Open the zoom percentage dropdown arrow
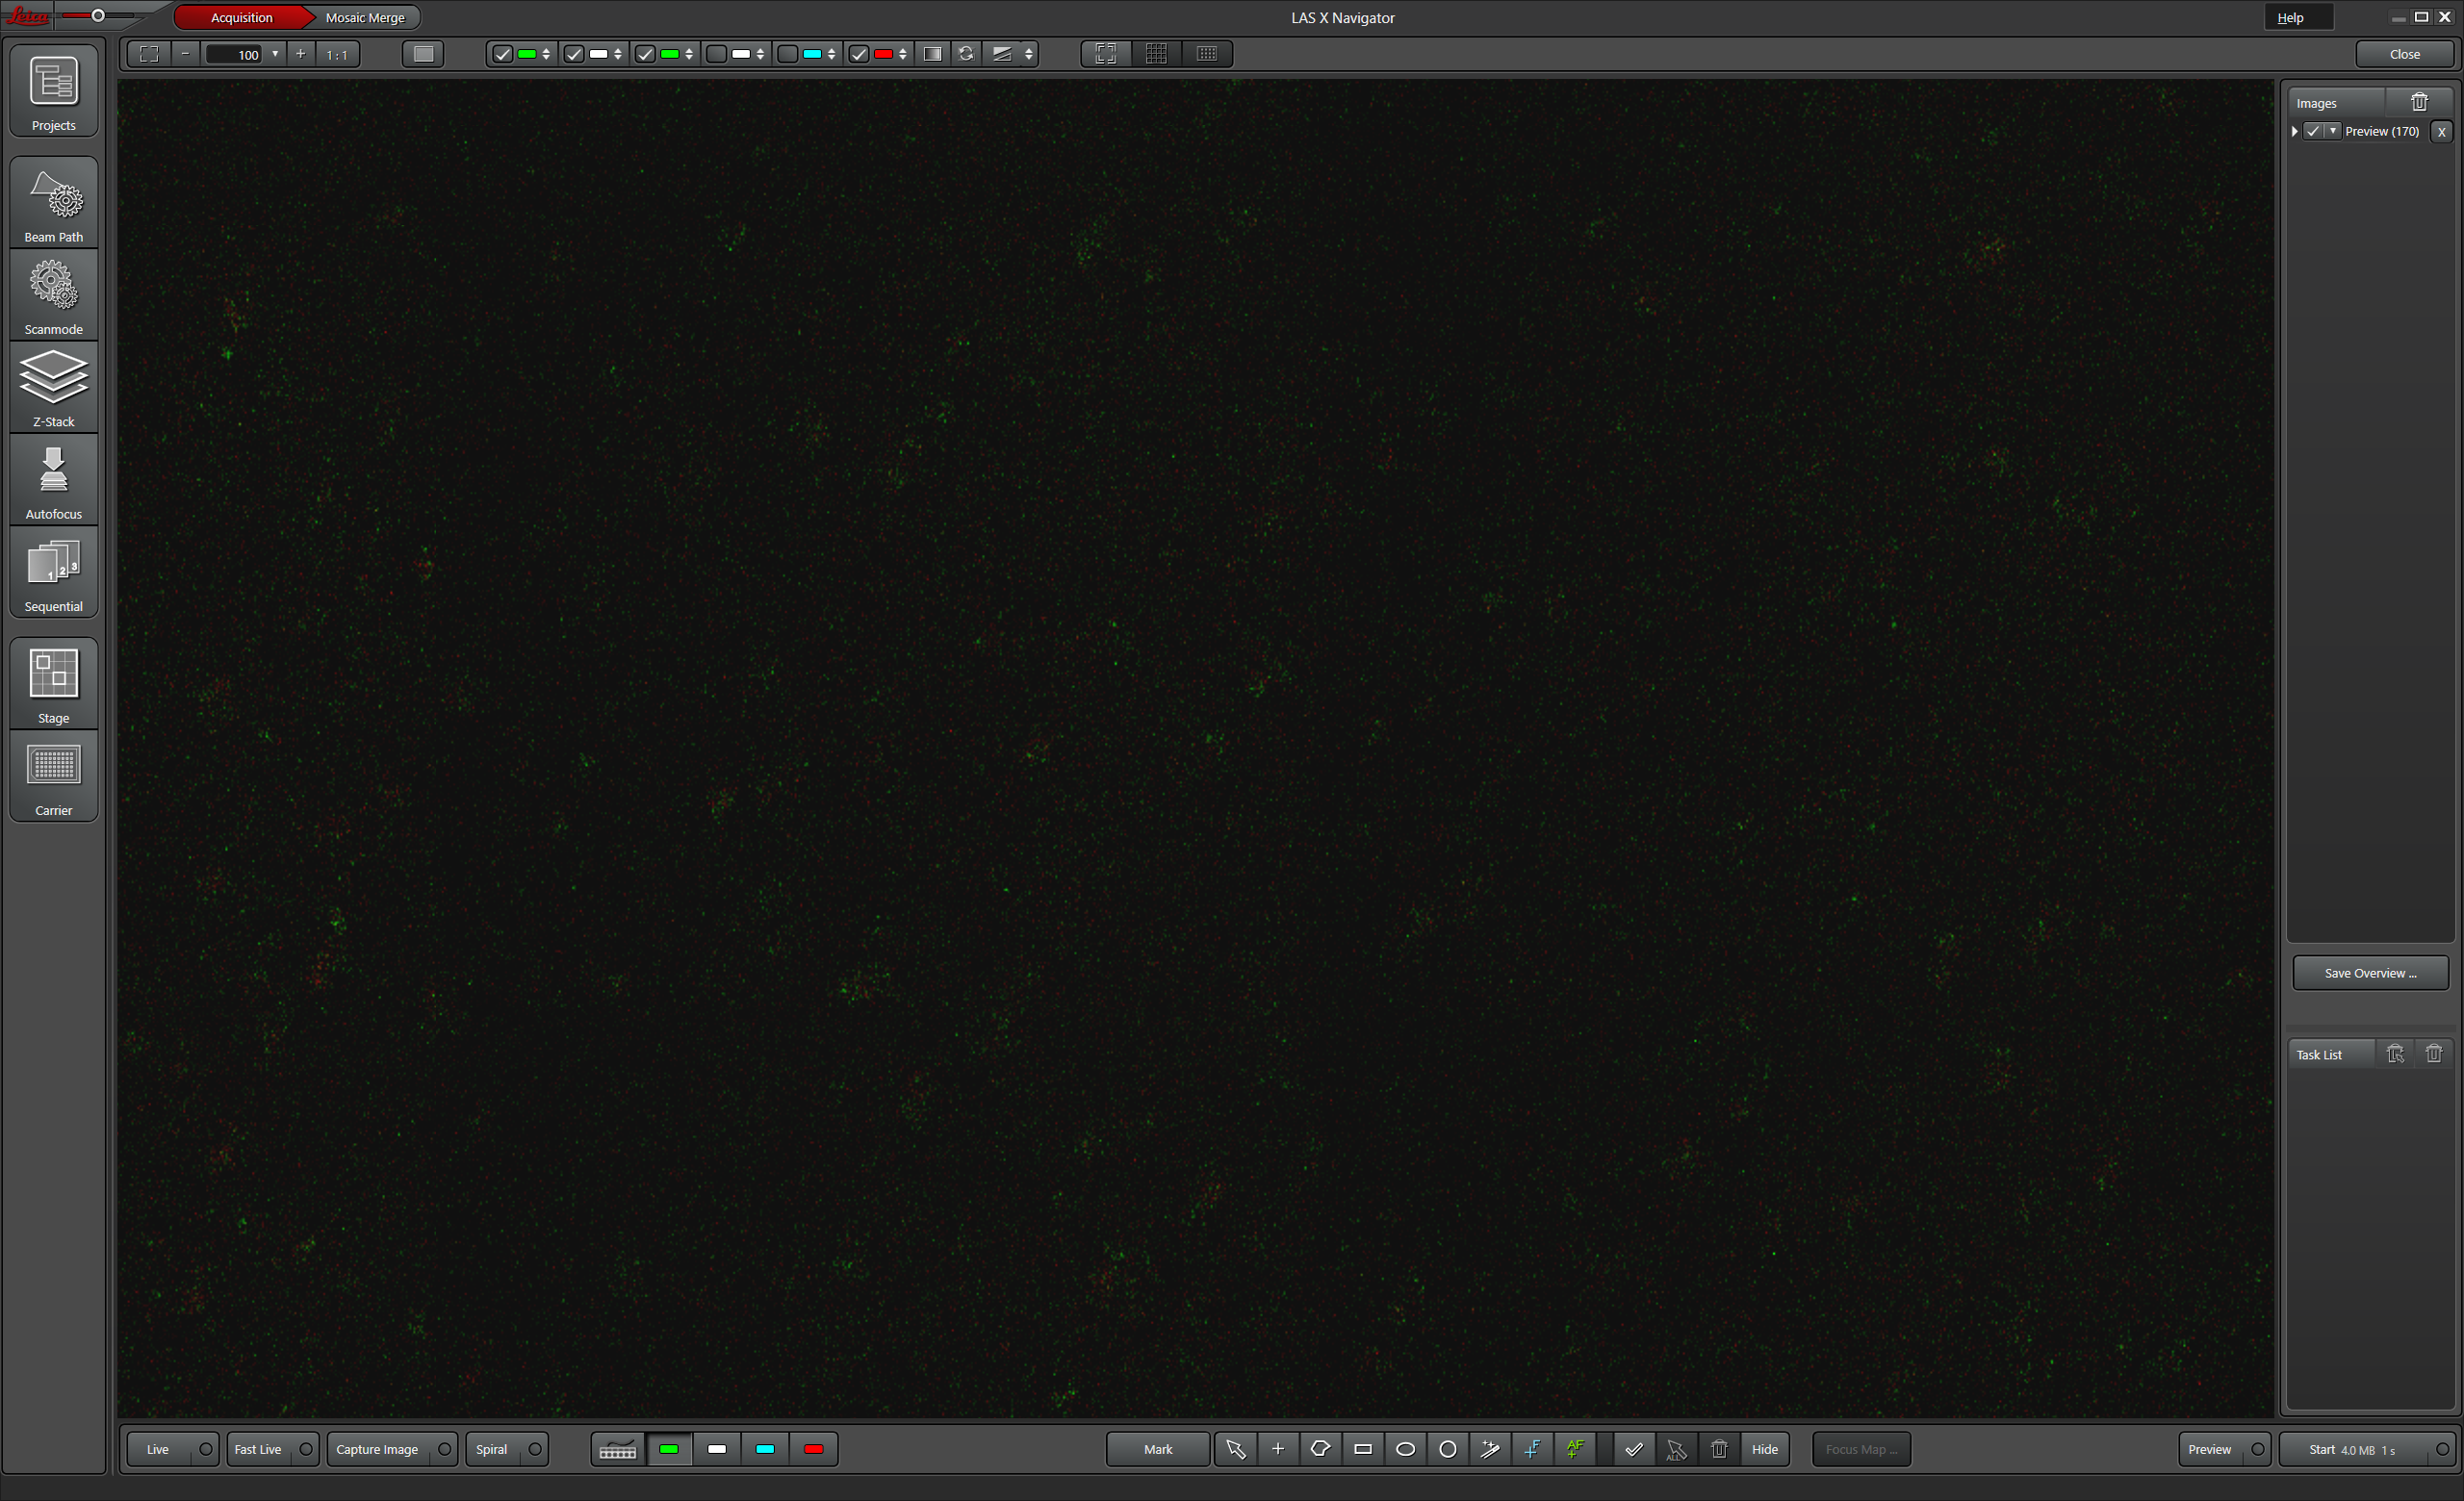The image size is (2464, 1501). point(275,54)
